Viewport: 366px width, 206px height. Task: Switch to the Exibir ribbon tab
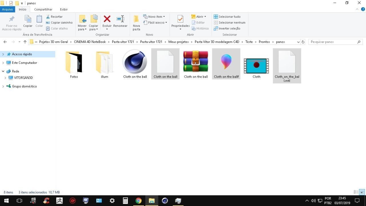pos(64,9)
